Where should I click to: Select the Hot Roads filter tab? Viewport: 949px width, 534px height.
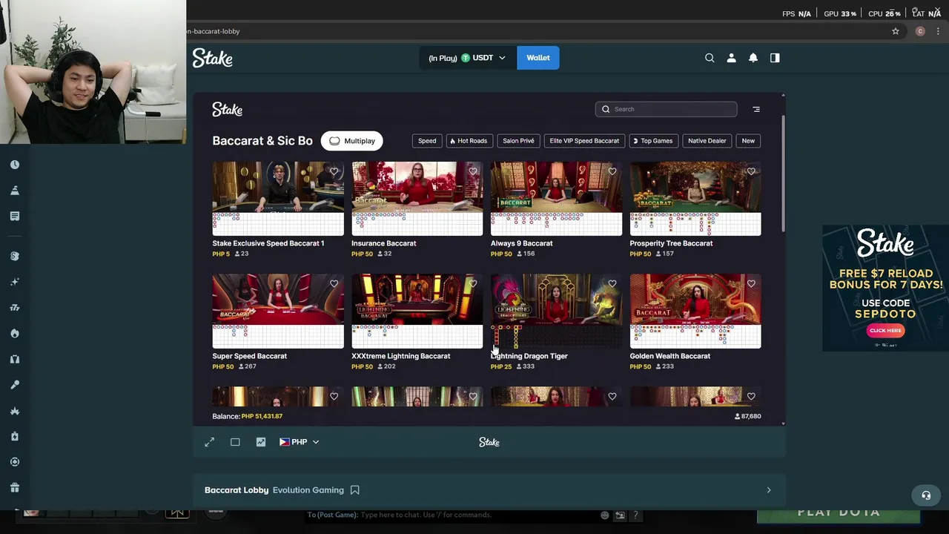(469, 141)
